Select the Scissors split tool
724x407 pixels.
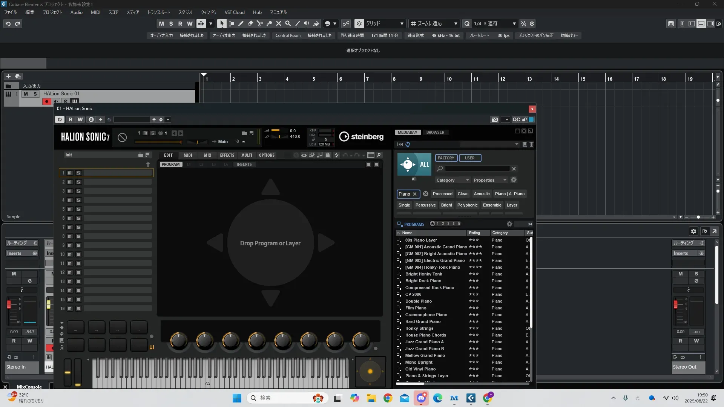click(x=259, y=23)
